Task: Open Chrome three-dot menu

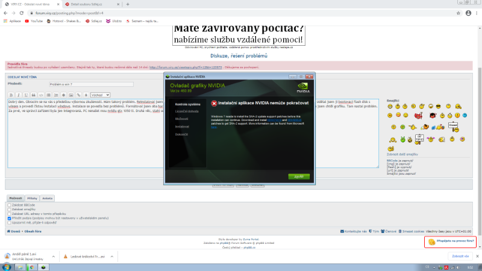Action: [x=477, y=13]
